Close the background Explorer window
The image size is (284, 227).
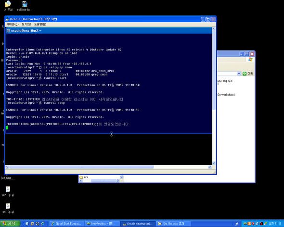coord(252,54)
